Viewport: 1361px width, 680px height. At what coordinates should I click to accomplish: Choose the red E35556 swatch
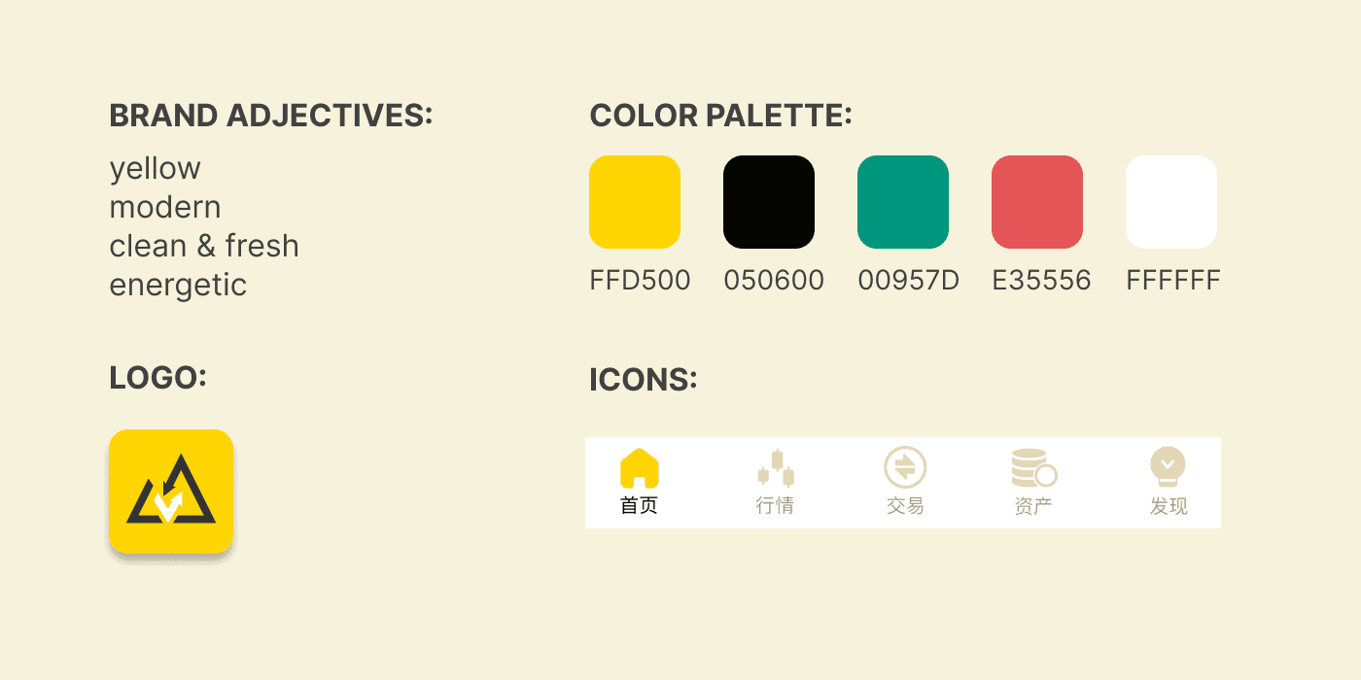point(1037,202)
